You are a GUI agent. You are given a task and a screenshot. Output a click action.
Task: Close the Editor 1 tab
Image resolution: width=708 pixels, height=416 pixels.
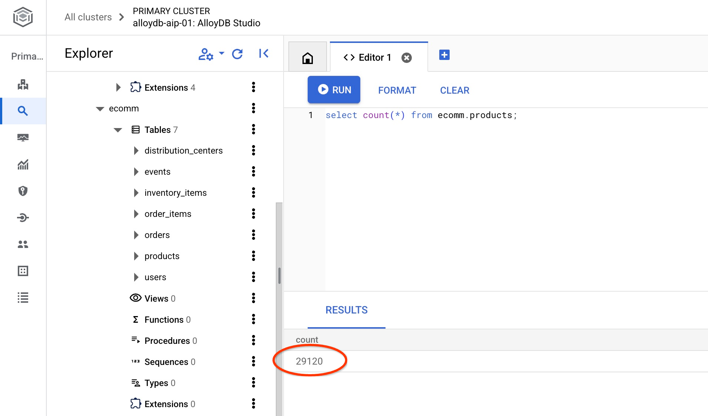coord(407,58)
